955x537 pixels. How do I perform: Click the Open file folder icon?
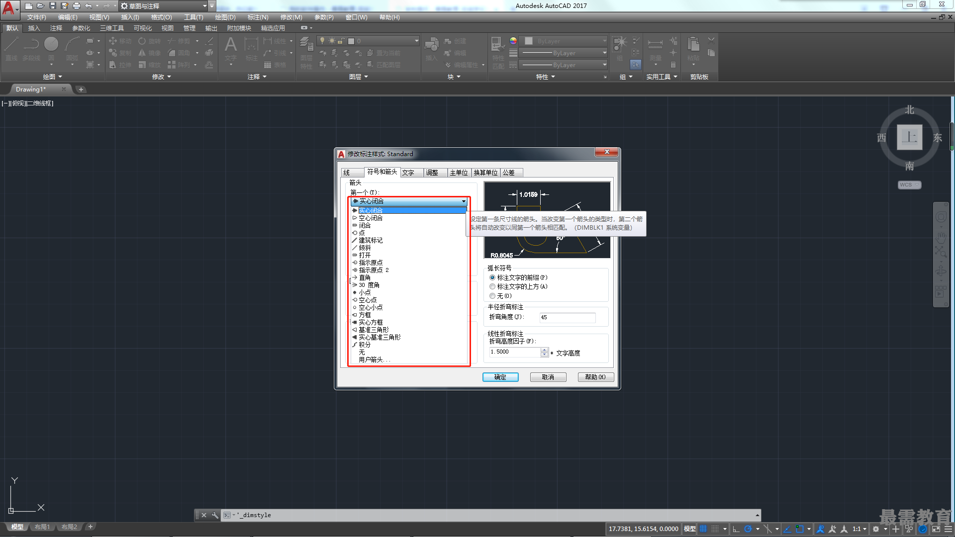click(x=41, y=6)
